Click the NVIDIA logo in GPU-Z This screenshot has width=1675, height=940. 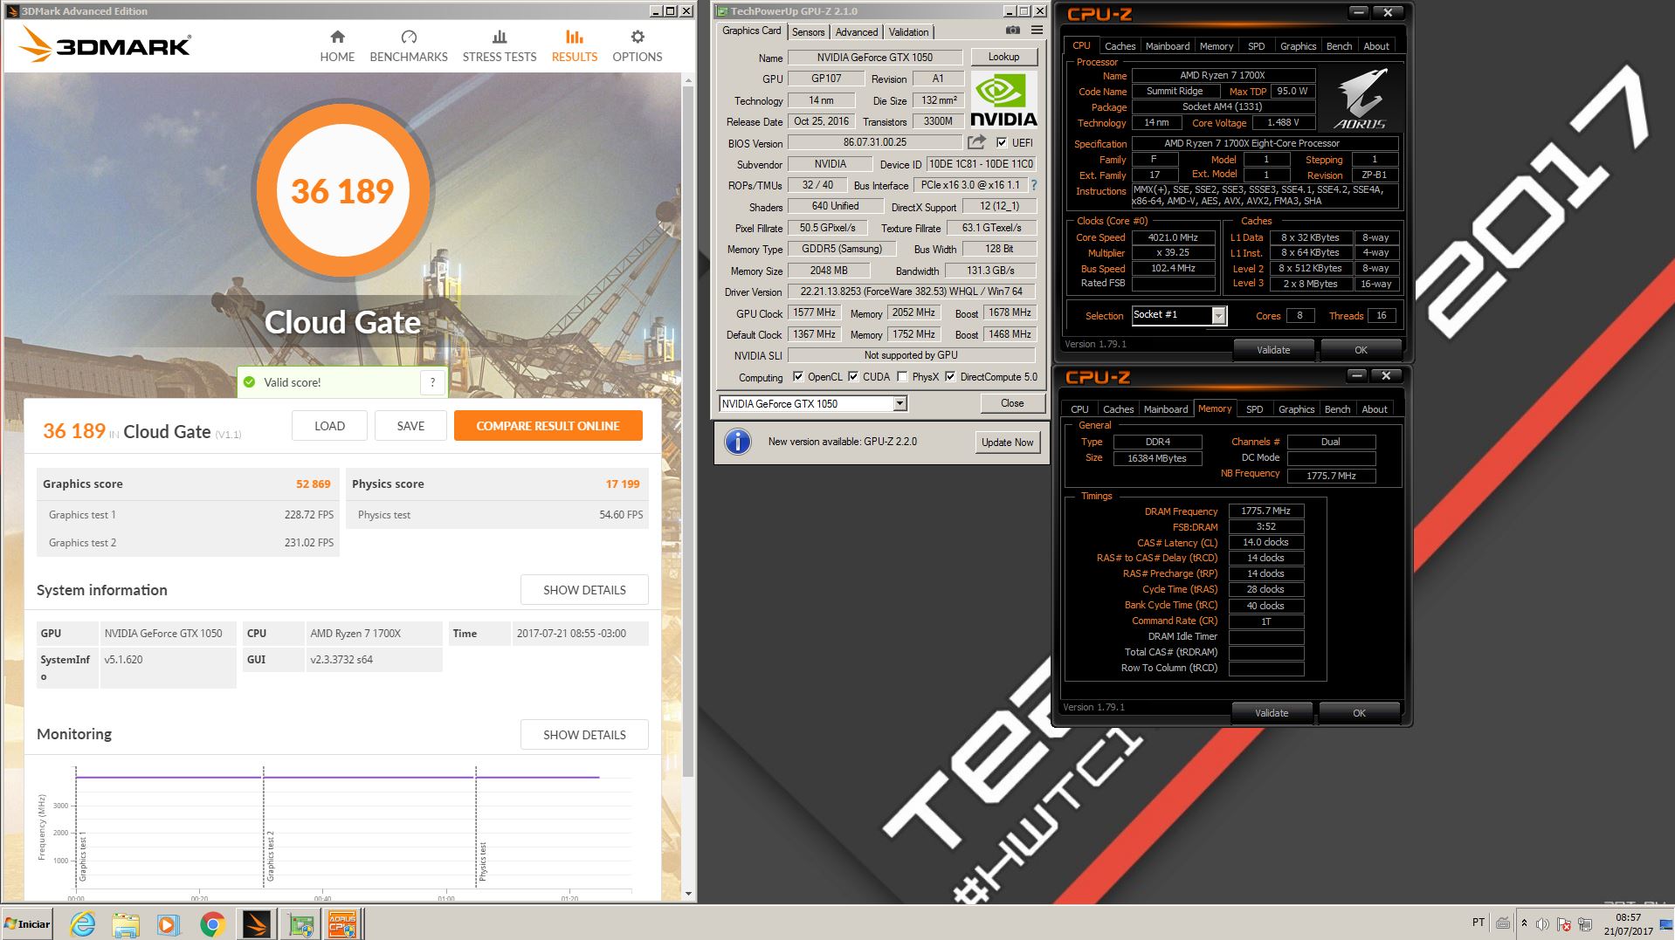[x=1003, y=100]
